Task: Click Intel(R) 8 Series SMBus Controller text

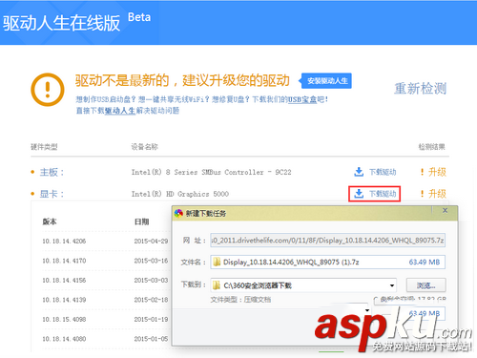Action: coord(212,172)
